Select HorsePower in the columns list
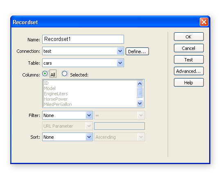The image size is (221, 180). coord(56,99)
